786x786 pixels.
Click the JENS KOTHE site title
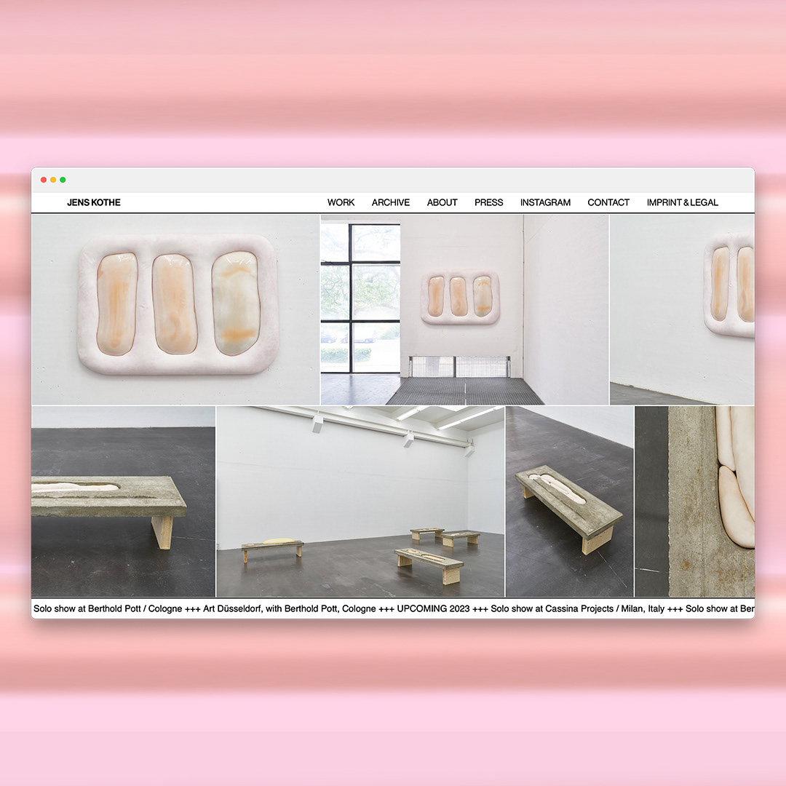tap(94, 202)
